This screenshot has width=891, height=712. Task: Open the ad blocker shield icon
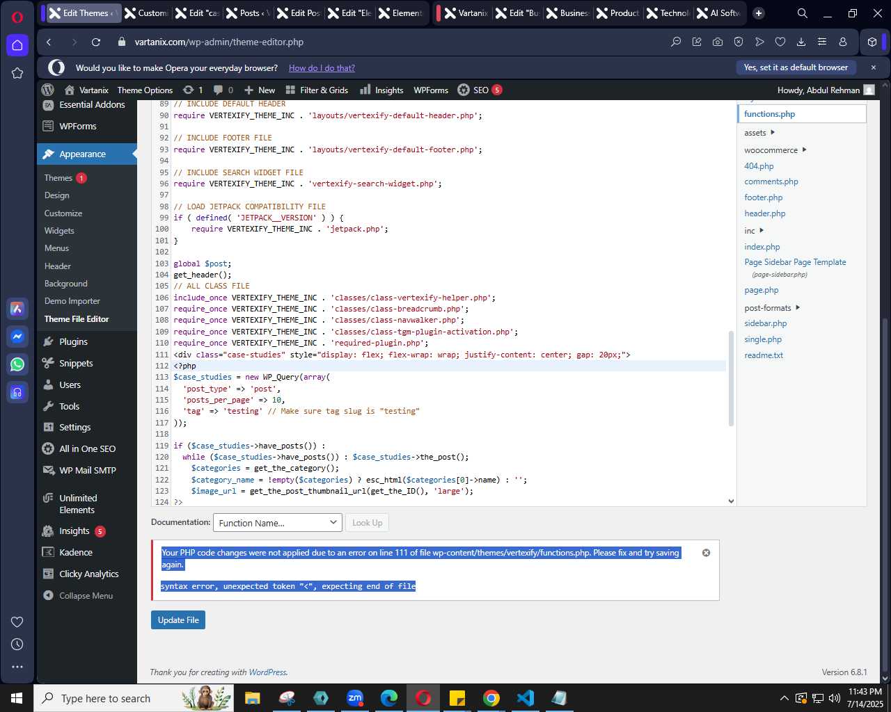click(x=739, y=42)
